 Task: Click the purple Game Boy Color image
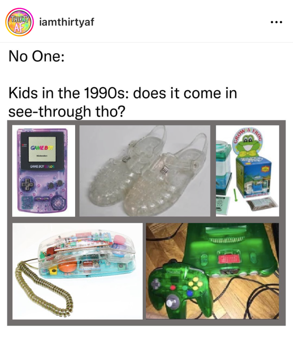click(43, 171)
